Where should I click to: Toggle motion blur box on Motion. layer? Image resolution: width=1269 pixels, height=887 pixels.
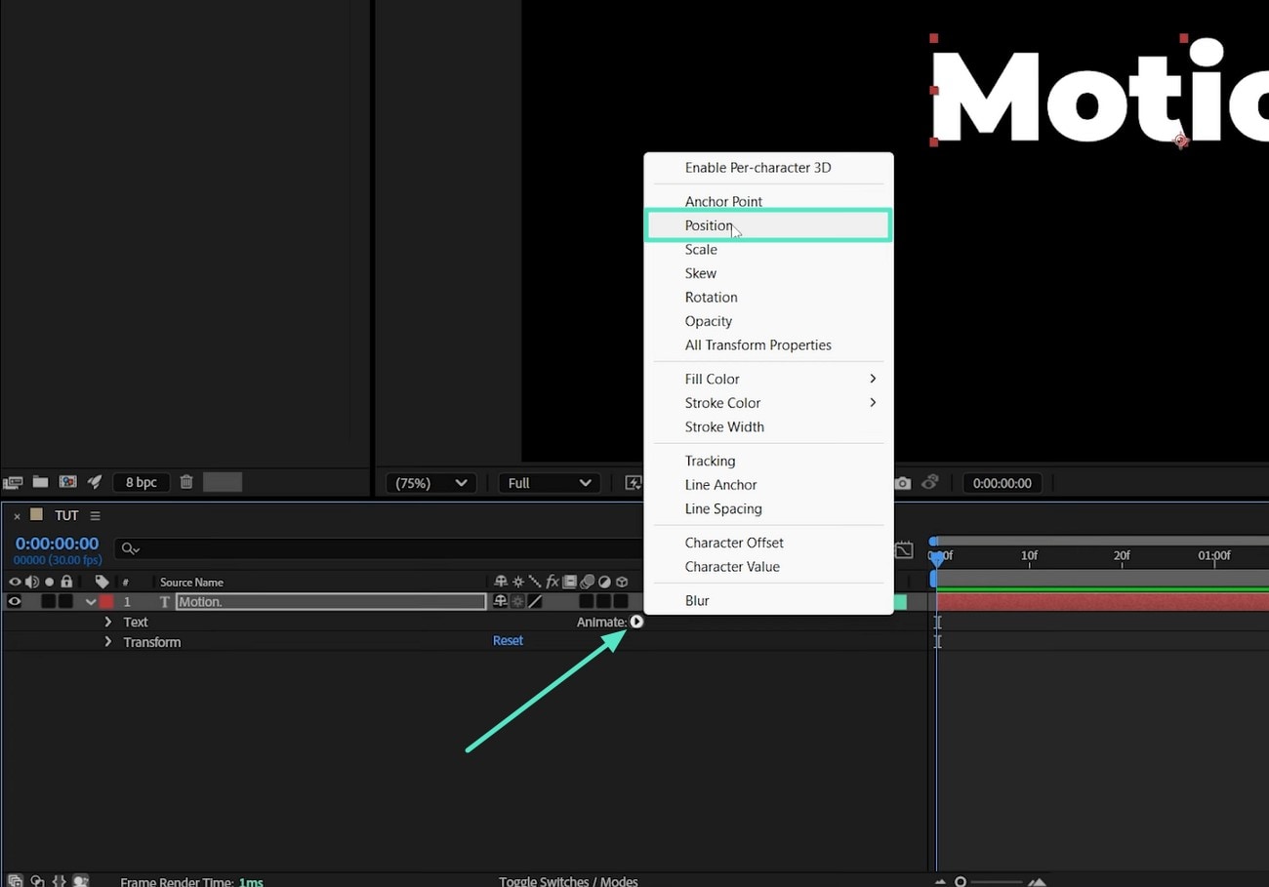pos(587,602)
